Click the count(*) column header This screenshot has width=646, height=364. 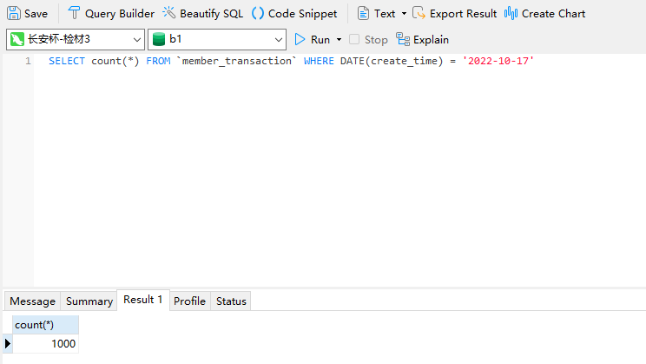tap(45, 324)
